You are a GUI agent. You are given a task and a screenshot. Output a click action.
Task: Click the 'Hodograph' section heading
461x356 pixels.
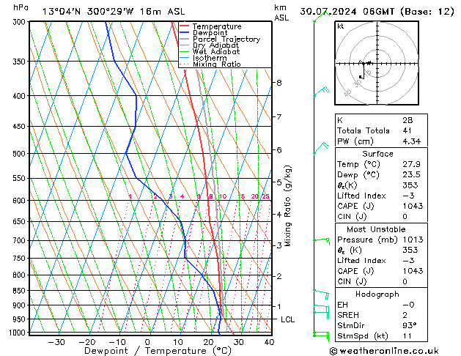point(377,294)
